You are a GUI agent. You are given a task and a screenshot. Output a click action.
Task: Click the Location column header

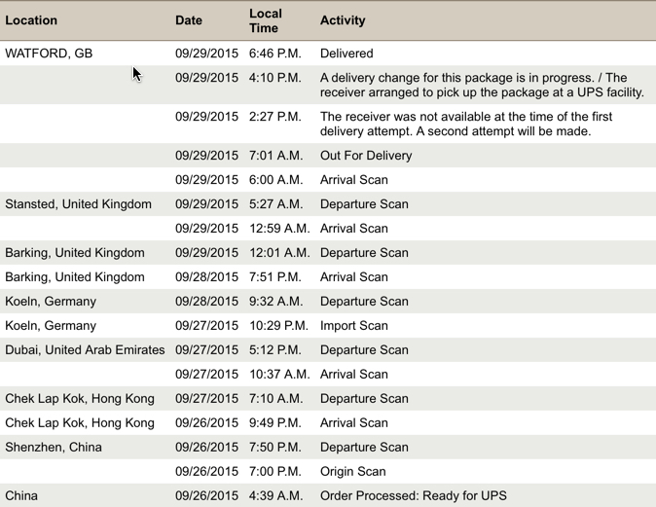(31, 20)
